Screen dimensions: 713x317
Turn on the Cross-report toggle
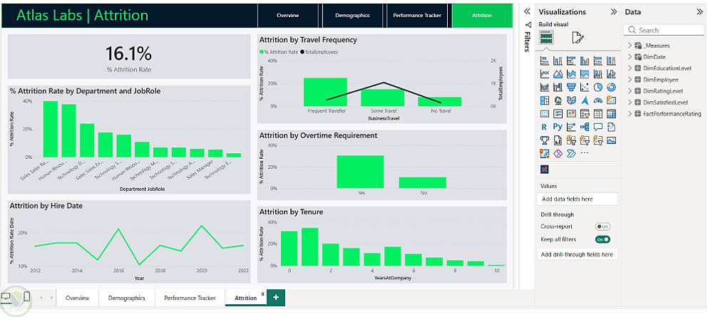603,226
